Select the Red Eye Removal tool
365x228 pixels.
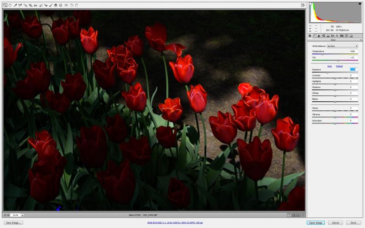point(46,5)
